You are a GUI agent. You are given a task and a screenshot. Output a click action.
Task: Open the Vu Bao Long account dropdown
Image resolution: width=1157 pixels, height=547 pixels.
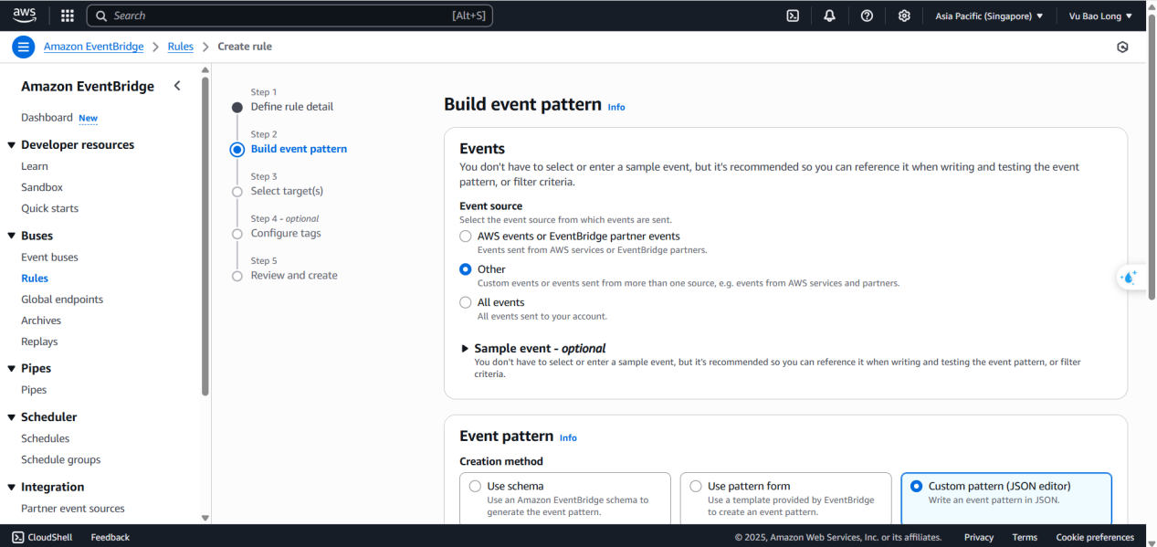1100,16
